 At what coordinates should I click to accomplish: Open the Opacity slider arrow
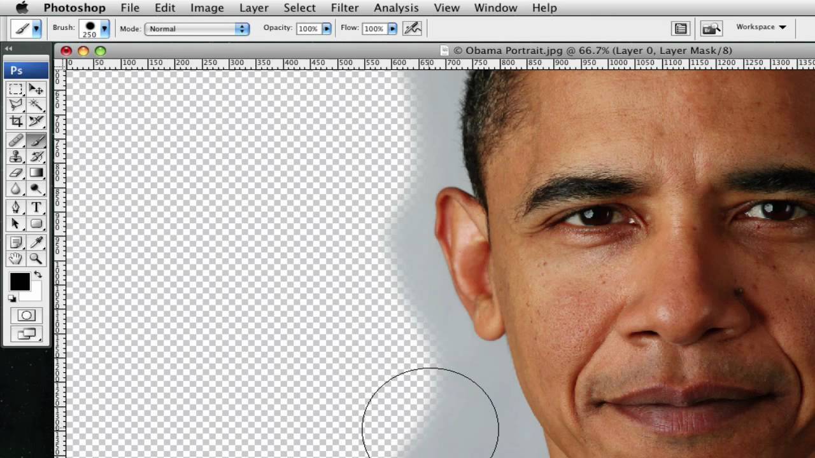coord(327,29)
